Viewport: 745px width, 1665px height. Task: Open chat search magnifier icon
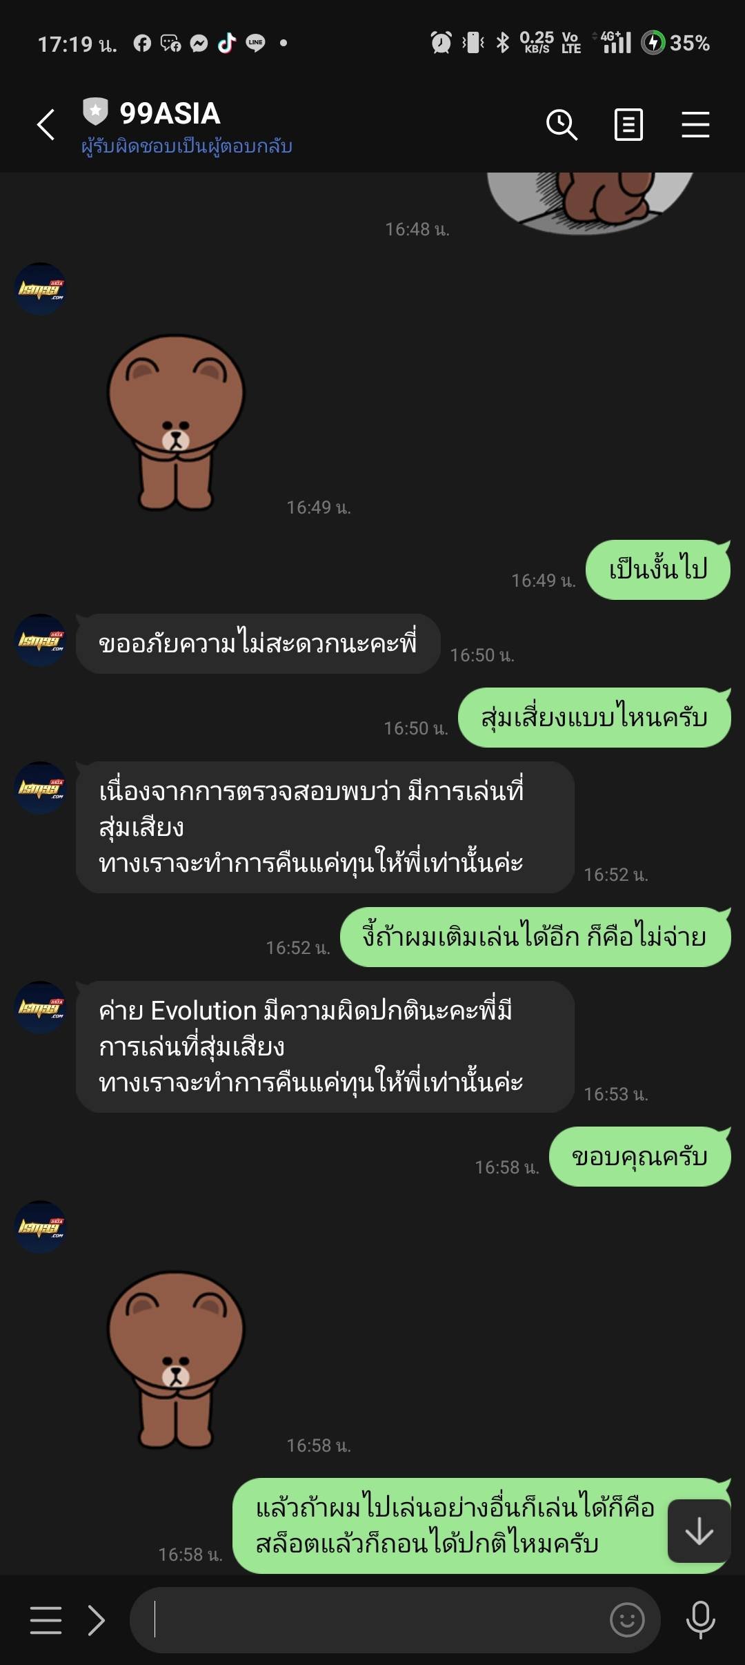(562, 125)
